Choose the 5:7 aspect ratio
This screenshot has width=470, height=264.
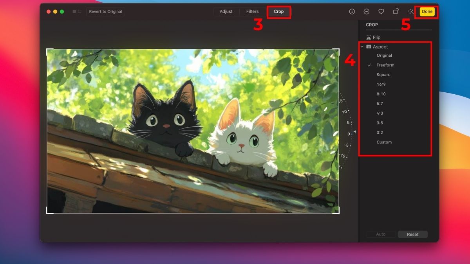pos(380,104)
